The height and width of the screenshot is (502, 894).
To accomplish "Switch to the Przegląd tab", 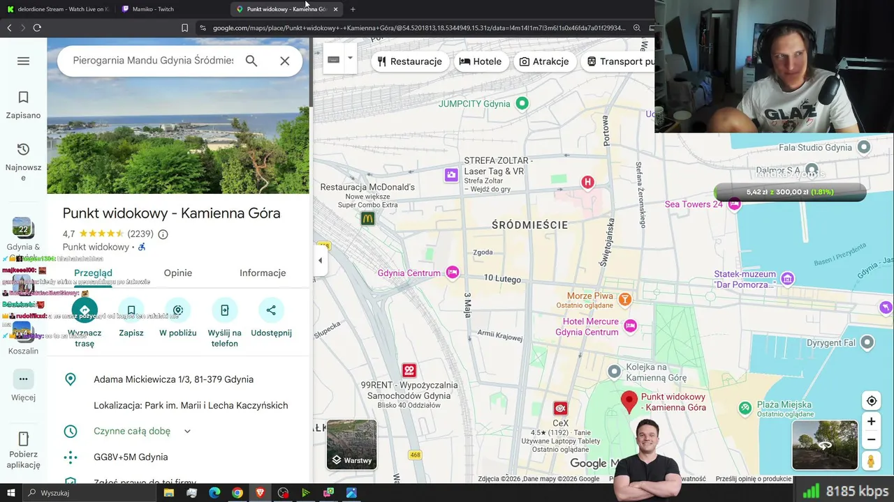I will (93, 273).
